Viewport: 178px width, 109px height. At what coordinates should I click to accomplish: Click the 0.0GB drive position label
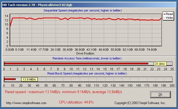[10, 50]
